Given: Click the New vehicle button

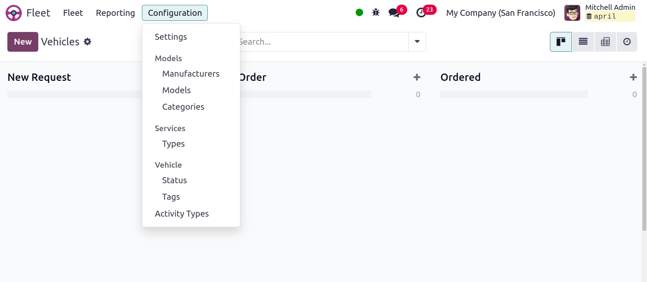Looking at the screenshot, I should click(x=23, y=42).
